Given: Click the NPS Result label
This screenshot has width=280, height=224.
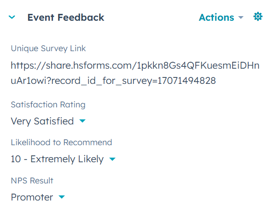Looking at the screenshot, I should coord(32,181).
